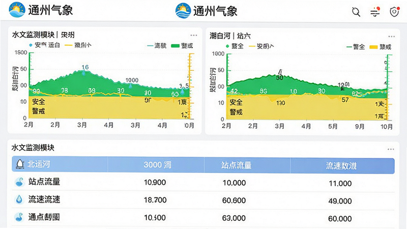Select the 北运河 table header

tap(39, 164)
